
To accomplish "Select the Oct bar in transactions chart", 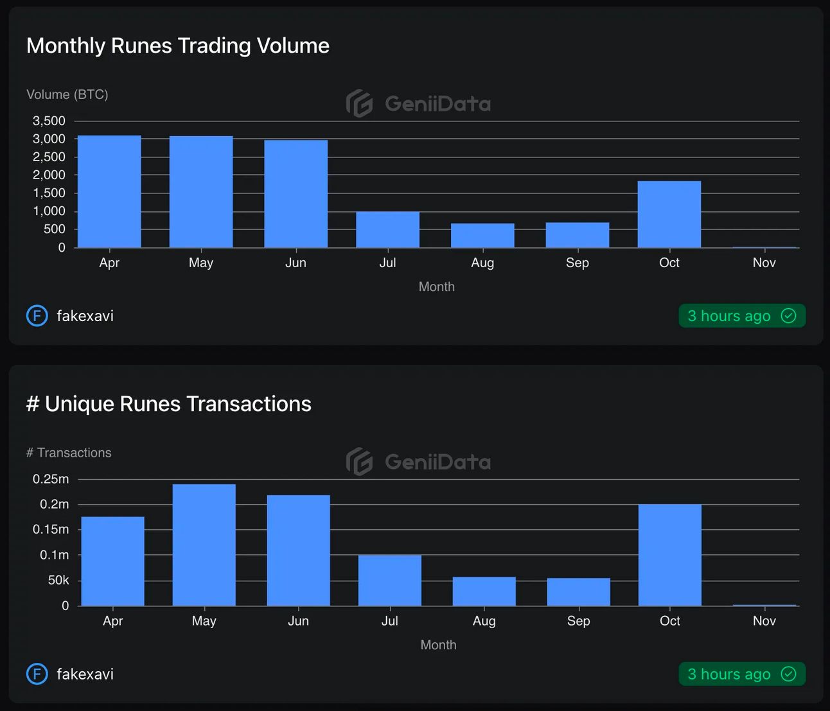I will coord(670,555).
